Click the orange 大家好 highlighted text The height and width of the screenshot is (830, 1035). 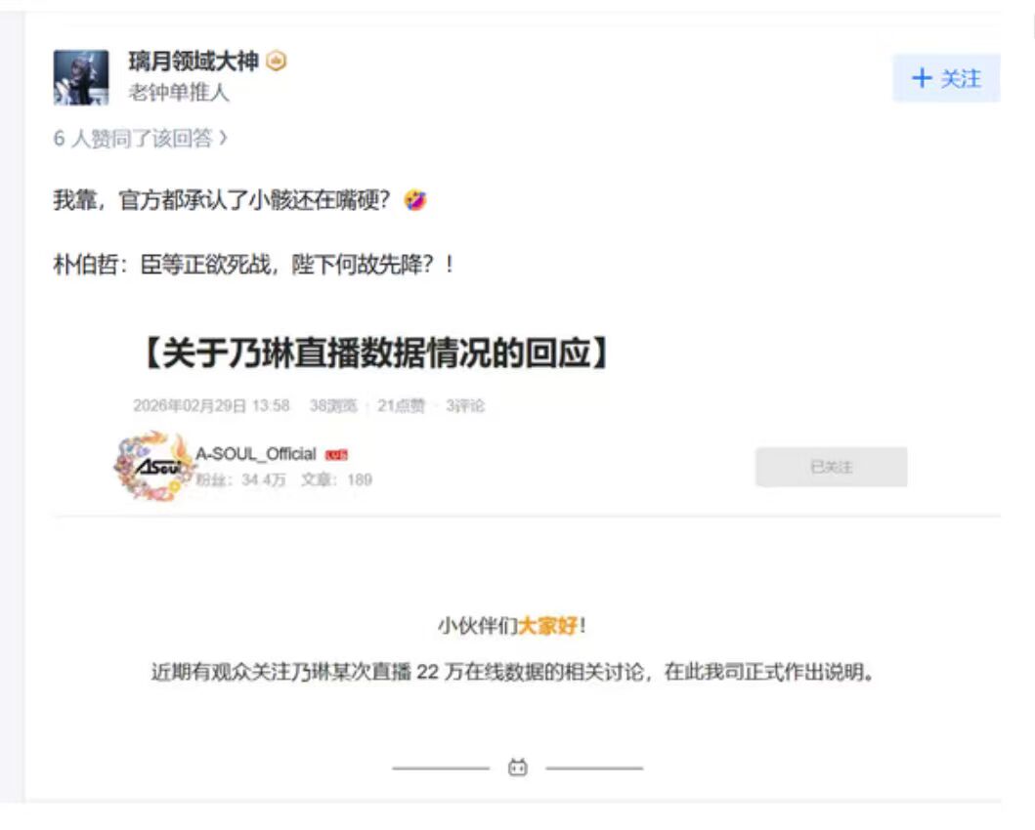coord(548,625)
